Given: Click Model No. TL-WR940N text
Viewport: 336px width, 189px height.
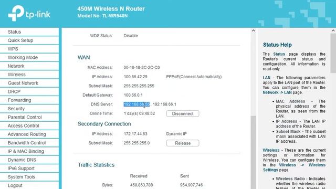Looking at the screenshot, I should (102, 16).
